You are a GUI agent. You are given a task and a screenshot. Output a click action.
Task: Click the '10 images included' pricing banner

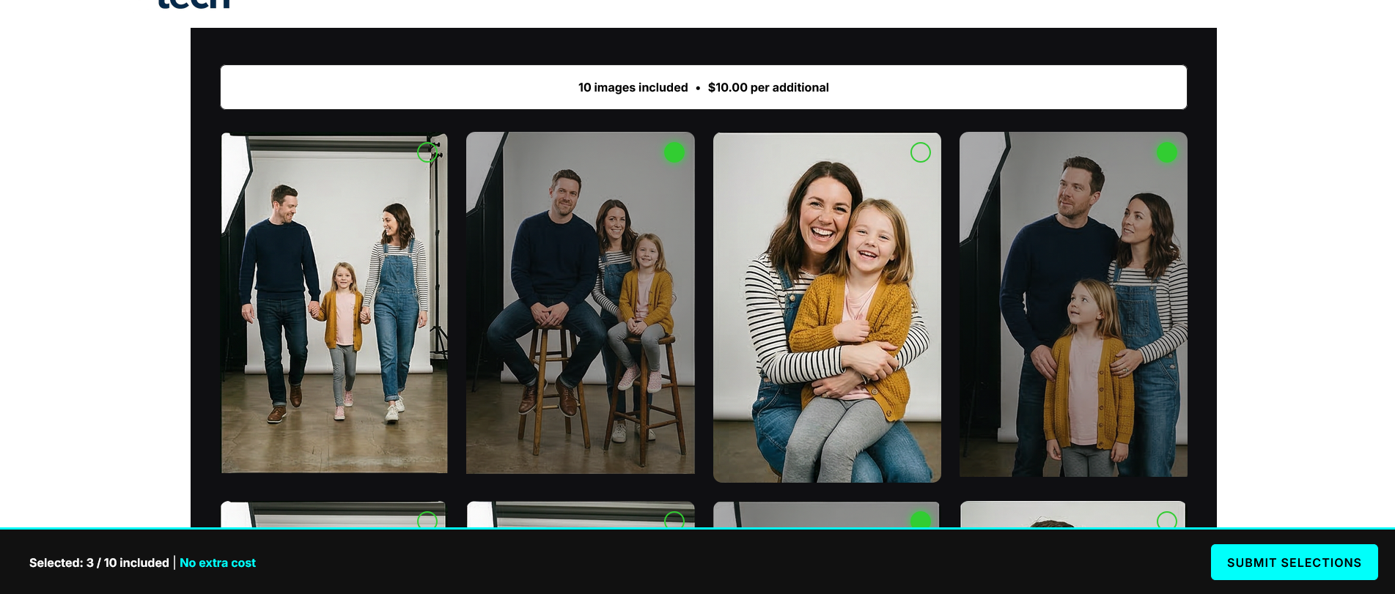(x=703, y=87)
